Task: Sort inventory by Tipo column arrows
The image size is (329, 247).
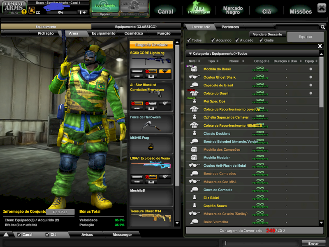Action: [x=218, y=61]
